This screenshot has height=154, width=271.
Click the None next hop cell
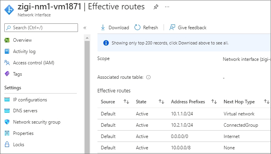(x=229, y=148)
